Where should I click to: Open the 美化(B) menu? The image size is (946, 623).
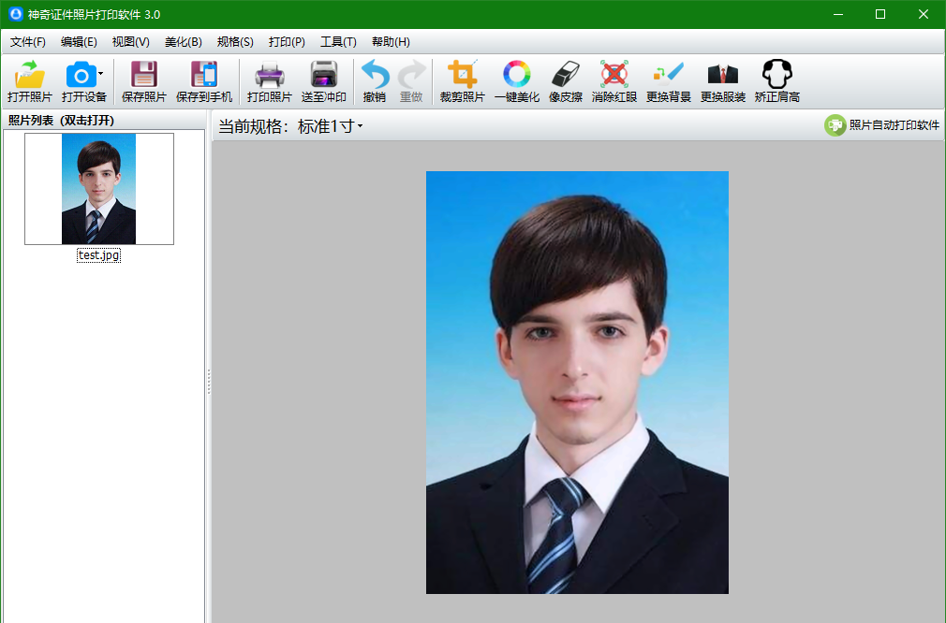click(183, 42)
